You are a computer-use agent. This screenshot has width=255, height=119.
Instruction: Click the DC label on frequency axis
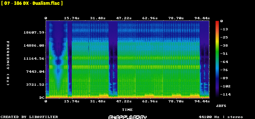(42, 98)
